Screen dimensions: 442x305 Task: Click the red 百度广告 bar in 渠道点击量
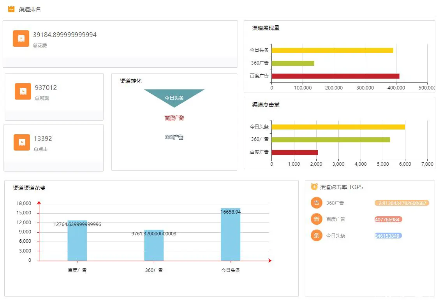point(294,152)
